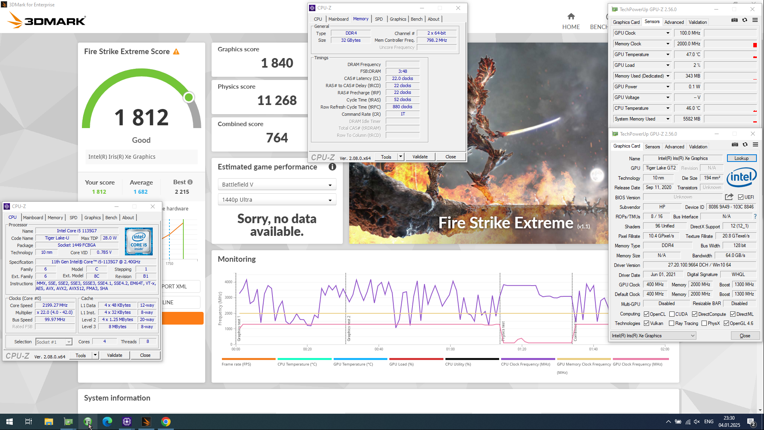Open the Battlefield V game dropdown
This screenshot has width=764, height=430.
click(277, 185)
